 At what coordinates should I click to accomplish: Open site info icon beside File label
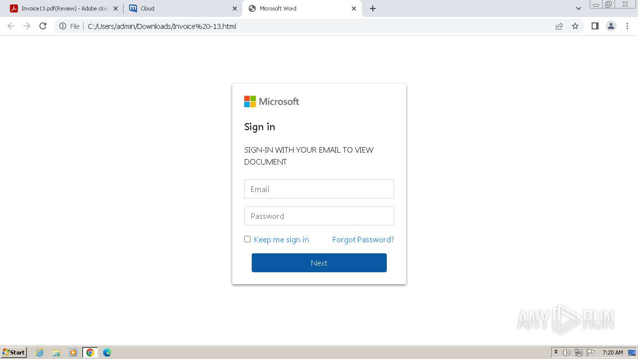click(x=63, y=26)
